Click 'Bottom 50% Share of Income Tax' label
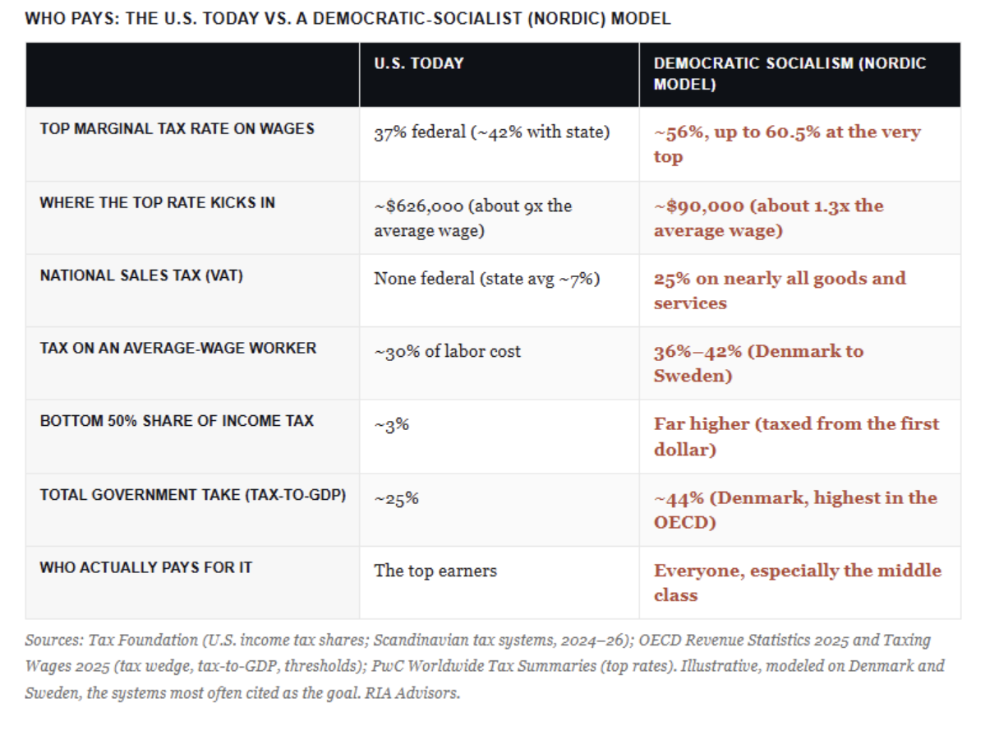This screenshot has width=999, height=740. pyautogui.click(x=177, y=420)
